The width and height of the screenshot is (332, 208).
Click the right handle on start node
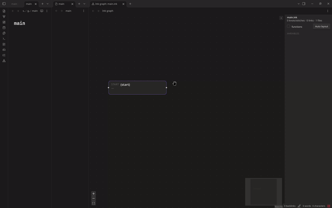166,88
